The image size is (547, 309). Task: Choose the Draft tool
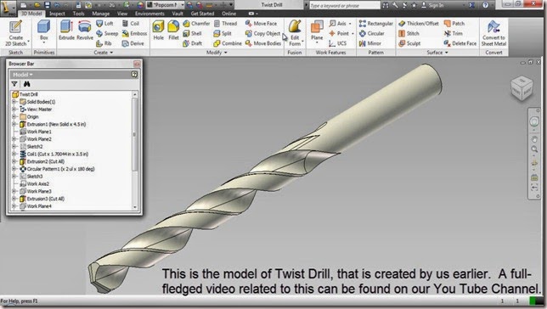193,43
